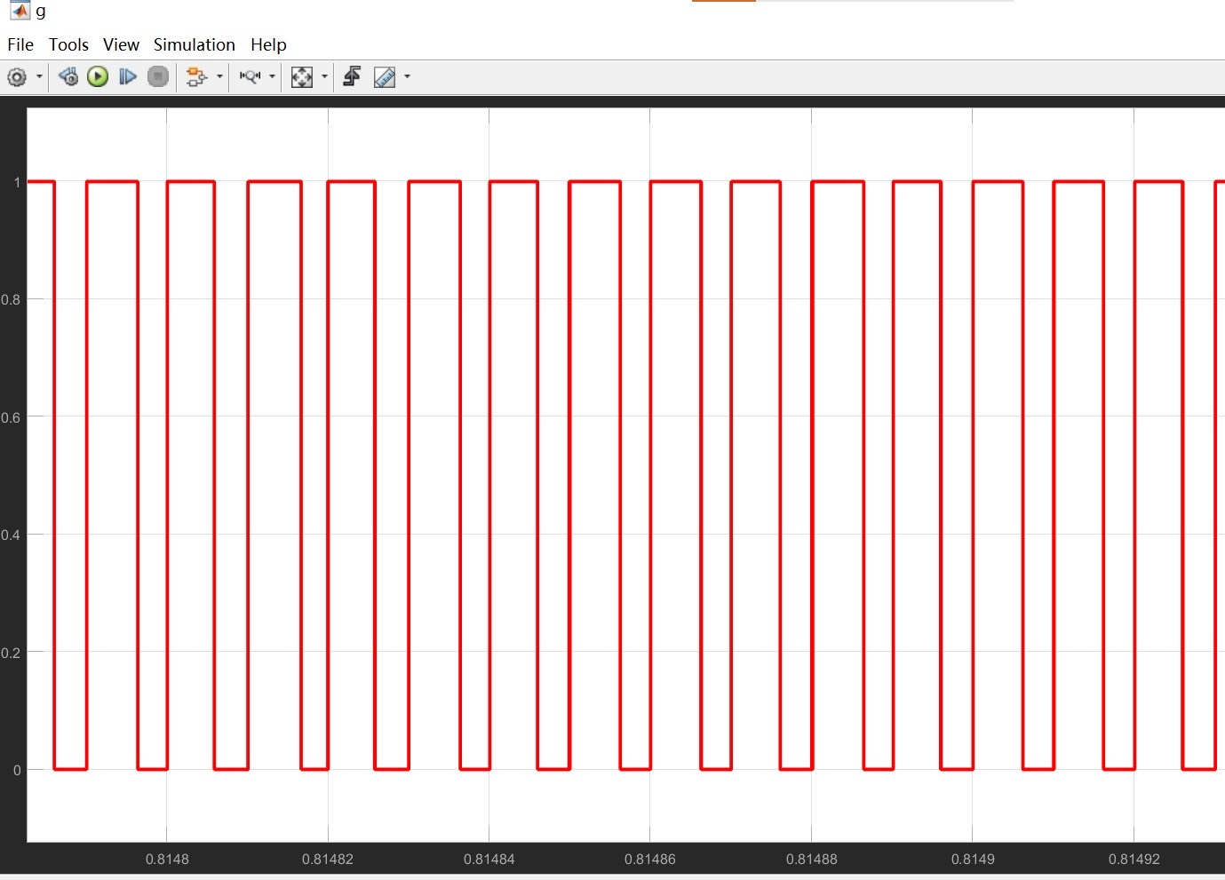
Task: Click the x-axis tick label 0.81484
Action: click(x=489, y=860)
